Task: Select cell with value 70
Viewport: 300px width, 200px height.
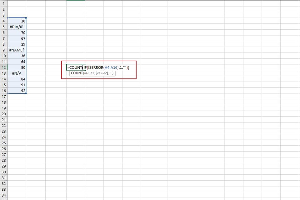Action: point(17,32)
